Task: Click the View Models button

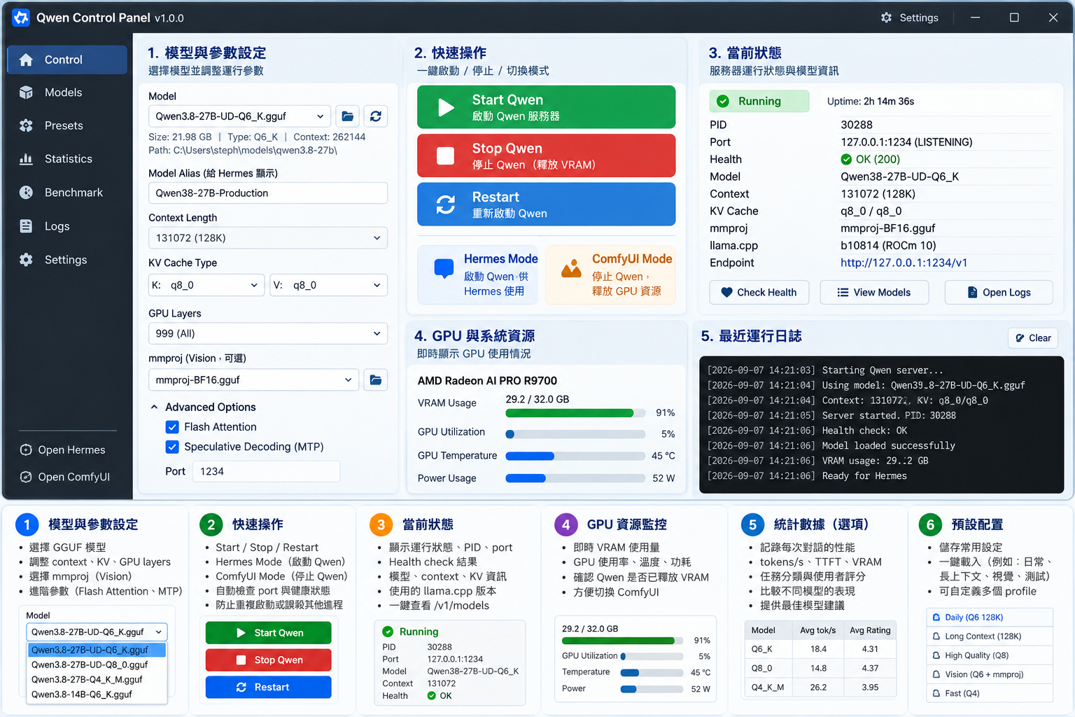Action: (874, 293)
